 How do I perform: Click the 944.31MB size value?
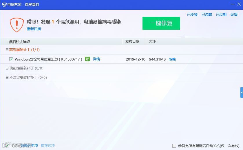pos(157,59)
